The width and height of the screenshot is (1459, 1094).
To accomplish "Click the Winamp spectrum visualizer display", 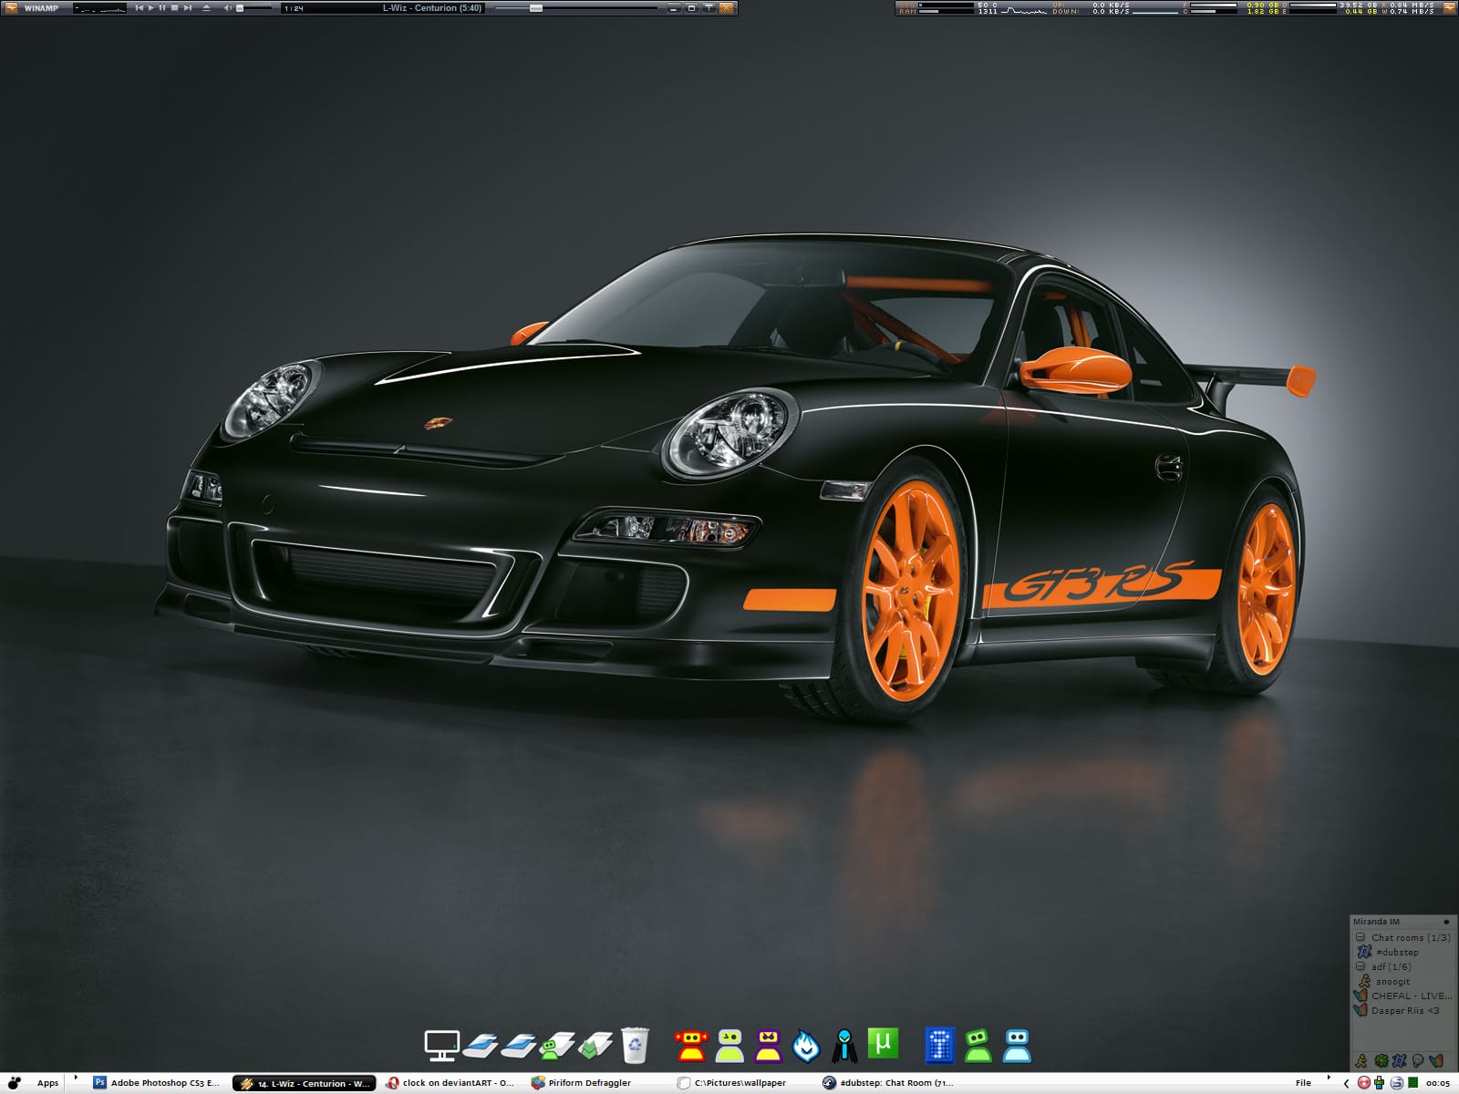I will tap(100, 8).
